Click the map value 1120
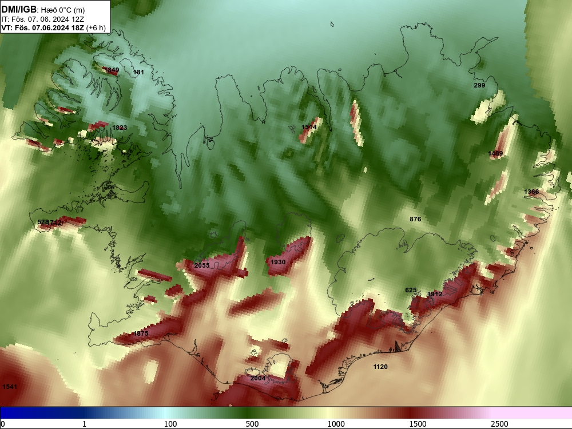 coord(380,367)
